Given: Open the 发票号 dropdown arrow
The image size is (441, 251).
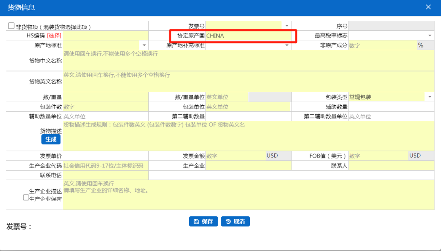Looking at the screenshot, I should click(287, 26).
